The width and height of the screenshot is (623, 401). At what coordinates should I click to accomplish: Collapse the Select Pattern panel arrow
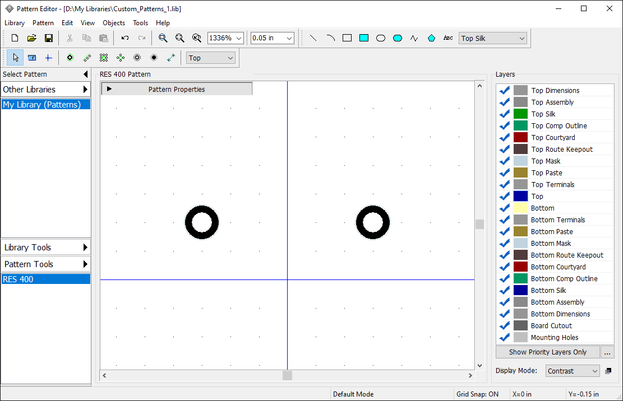(x=85, y=74)
